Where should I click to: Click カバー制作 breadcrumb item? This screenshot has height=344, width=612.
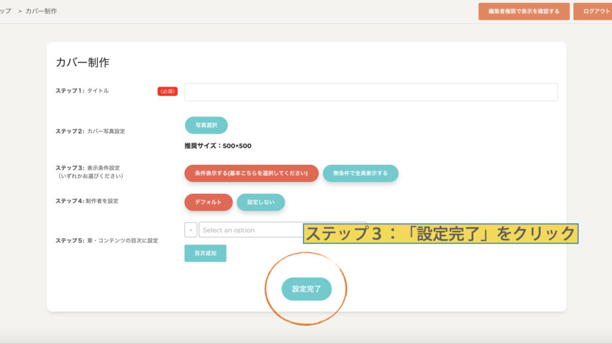point(41,11)
